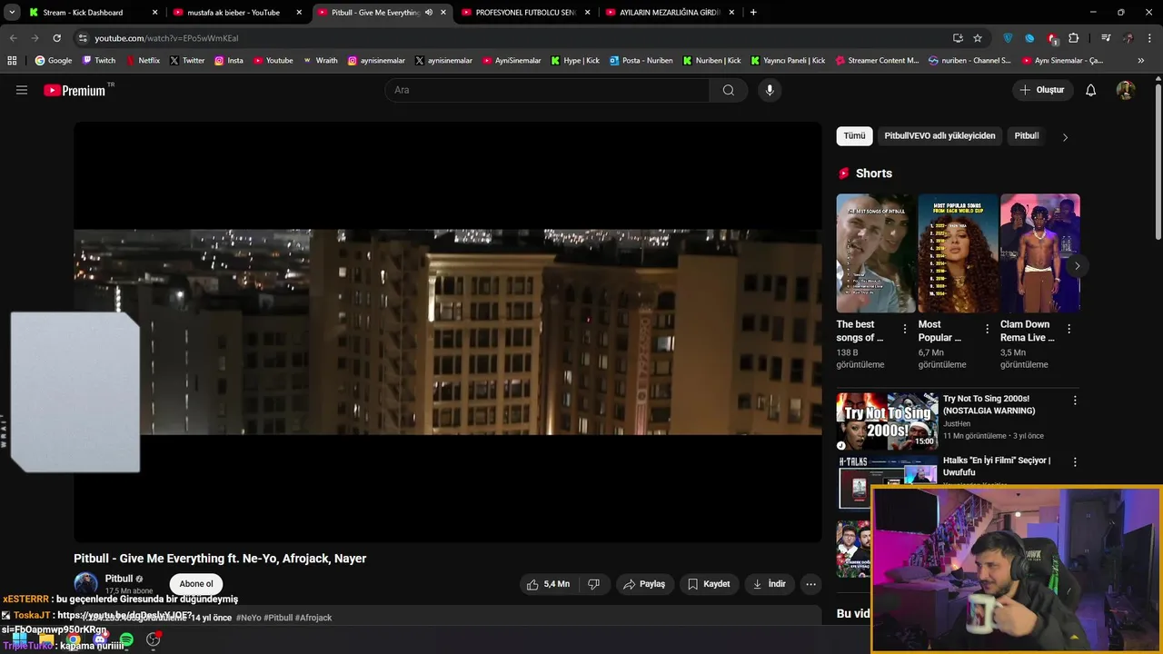Select the Pitbull filter chip
Viewport: 1163px width, 654px height.
point(1027,136)
